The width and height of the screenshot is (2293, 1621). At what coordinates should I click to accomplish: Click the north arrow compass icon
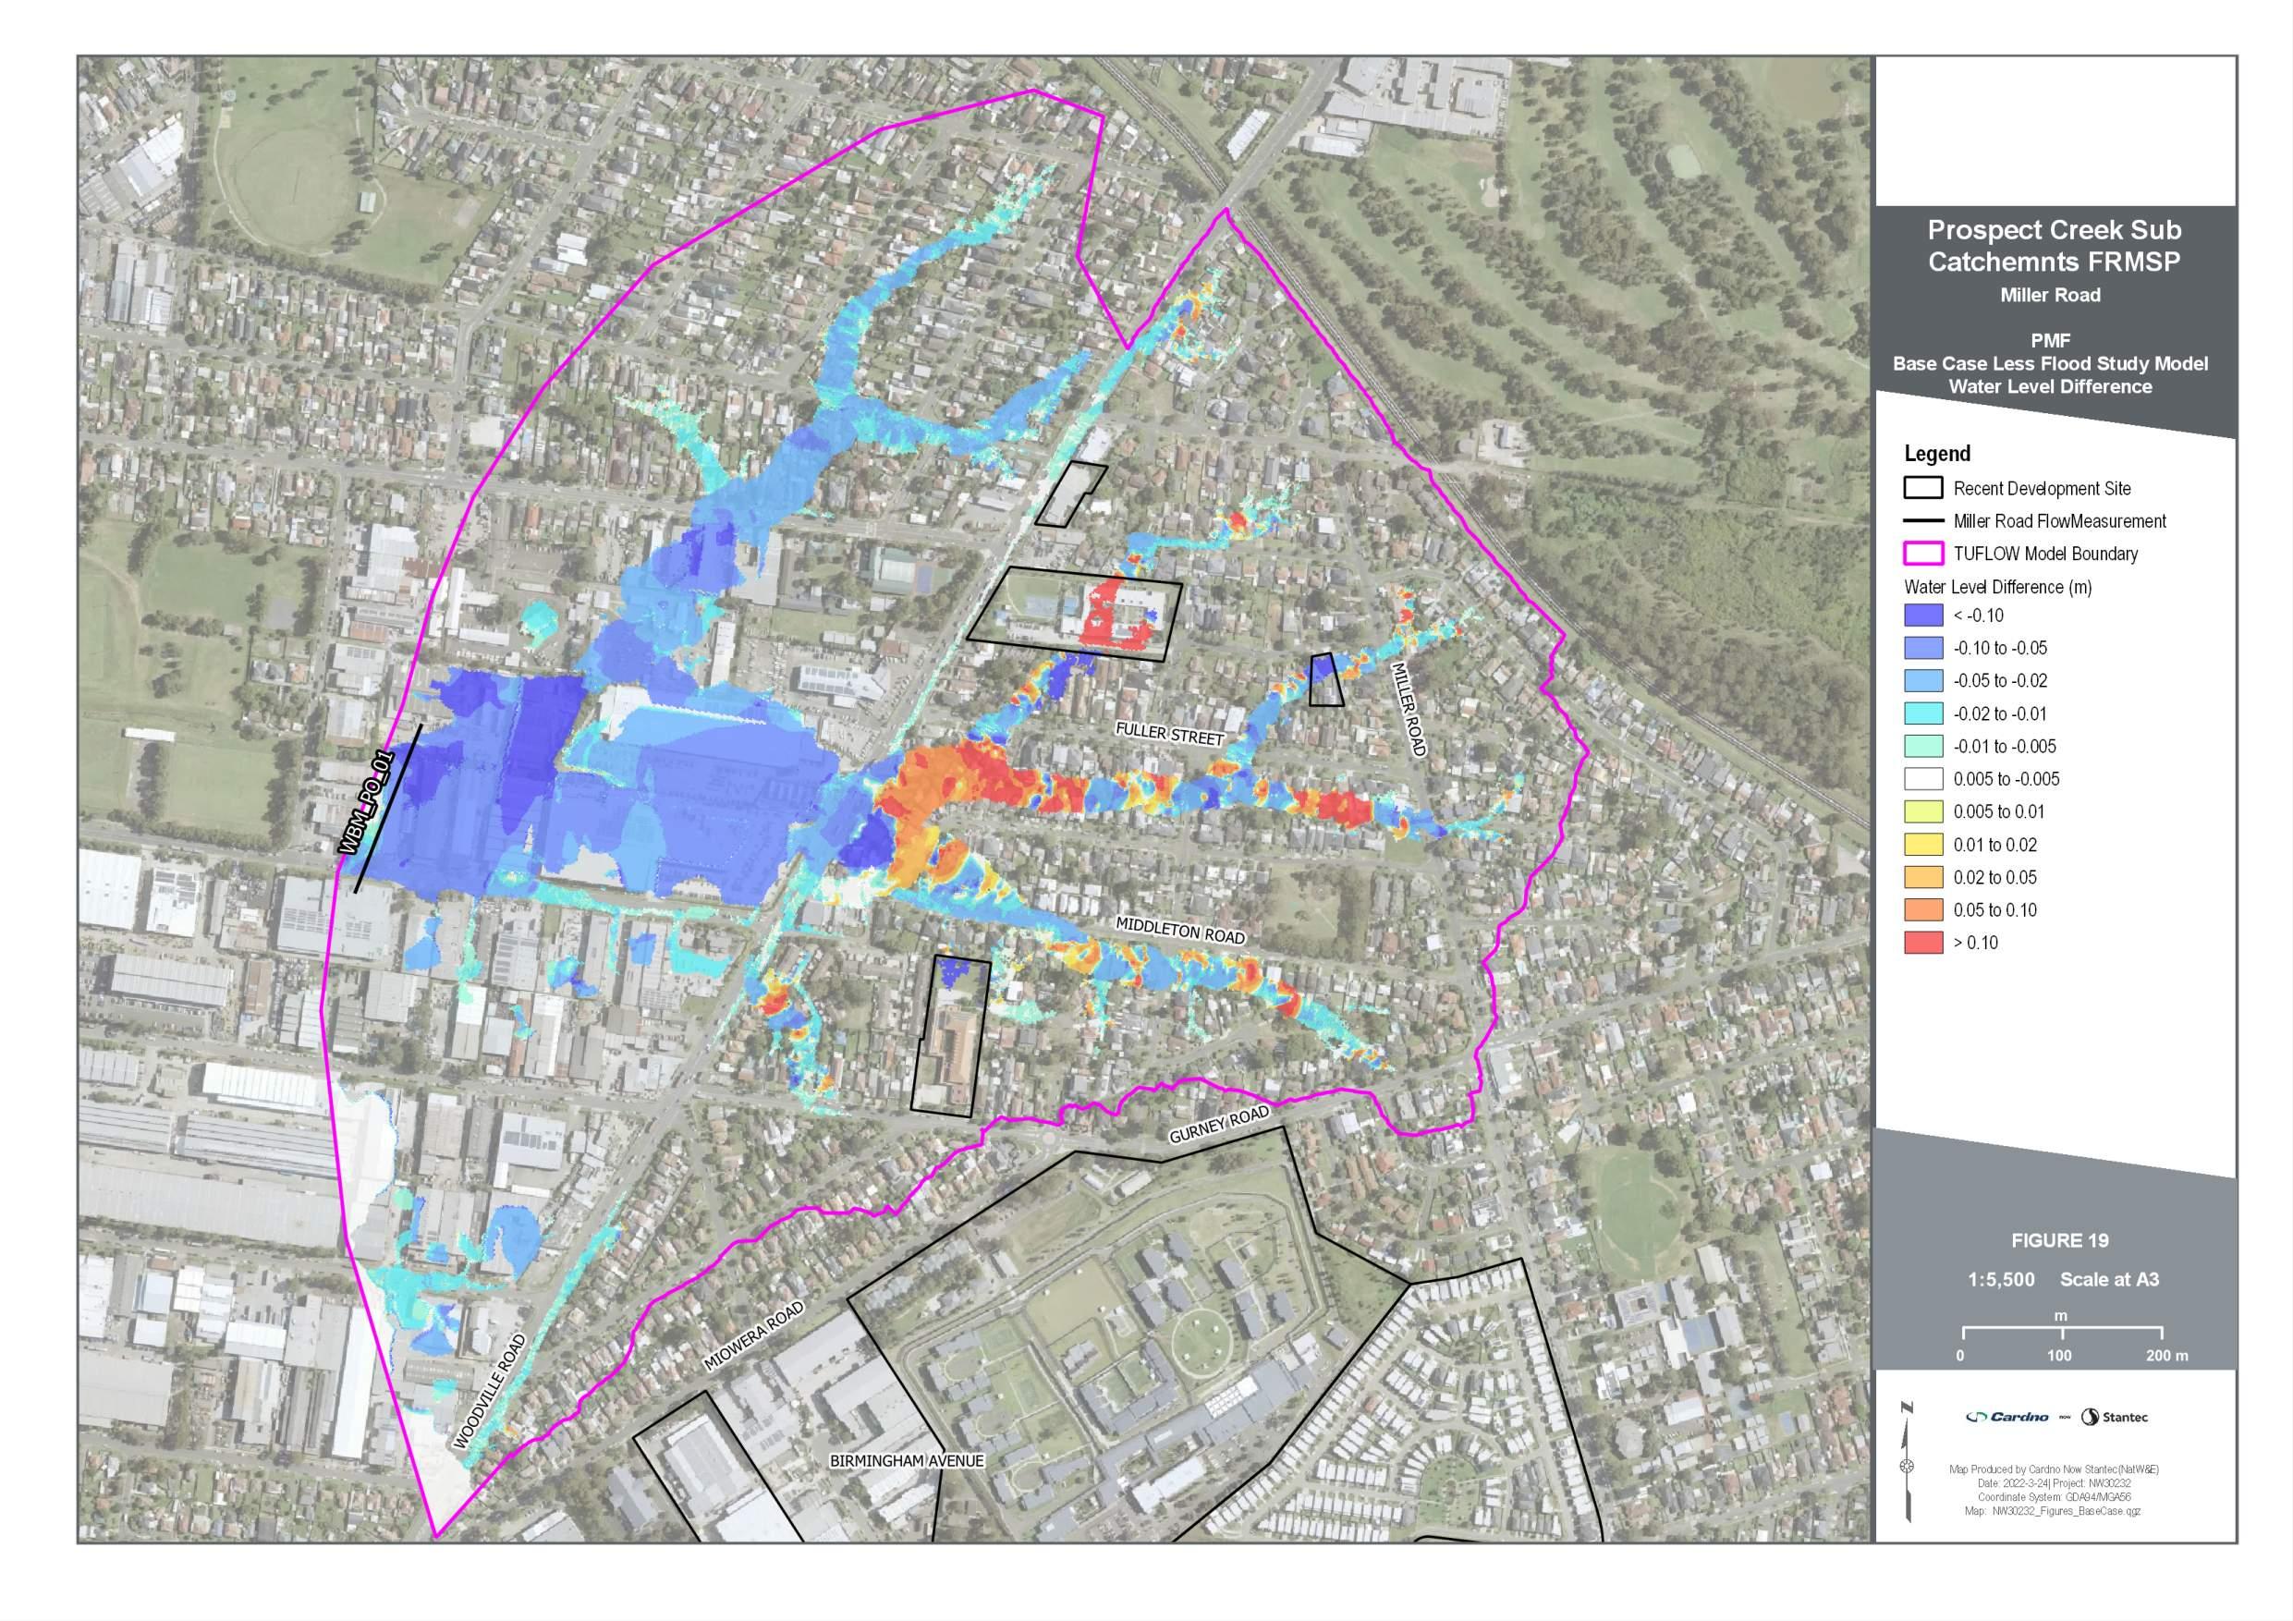click(x=1908, y=1465)
